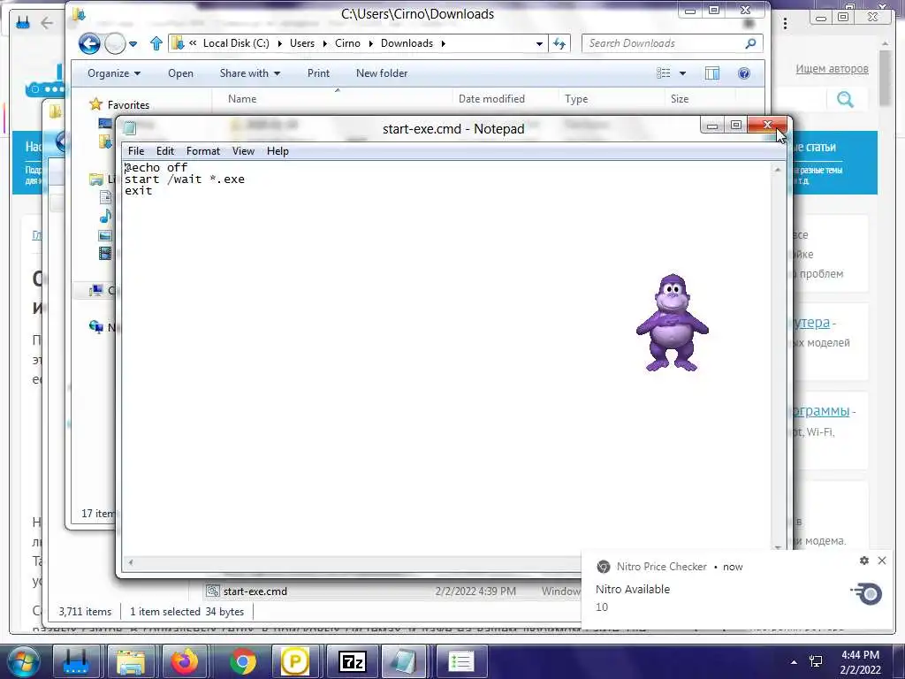Click the Forward arrow in Downloads Explorer
The height and width of the screenshot is (679, 905).
pyautogui.click(x=115, y=43)
